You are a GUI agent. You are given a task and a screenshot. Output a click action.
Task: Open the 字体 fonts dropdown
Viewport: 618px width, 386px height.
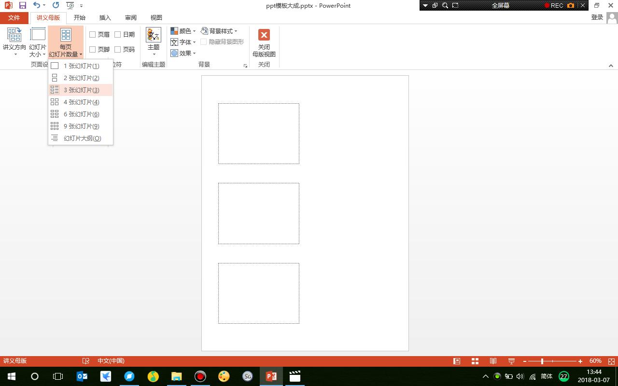(183, 42)
